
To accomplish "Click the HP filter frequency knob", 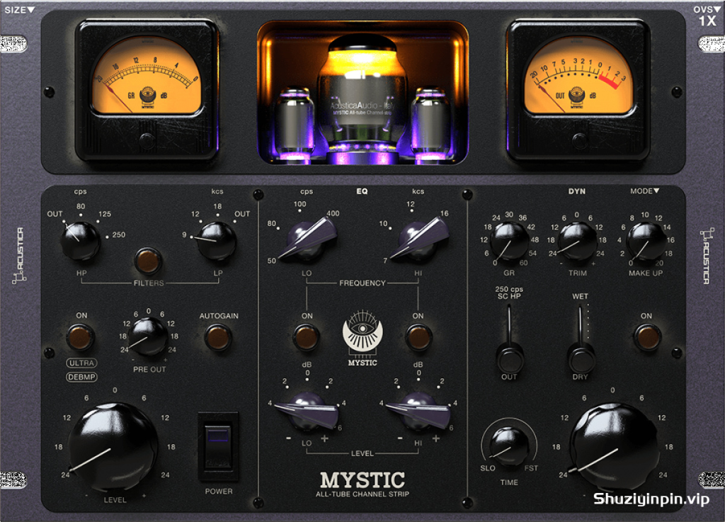I will (80, 240).
